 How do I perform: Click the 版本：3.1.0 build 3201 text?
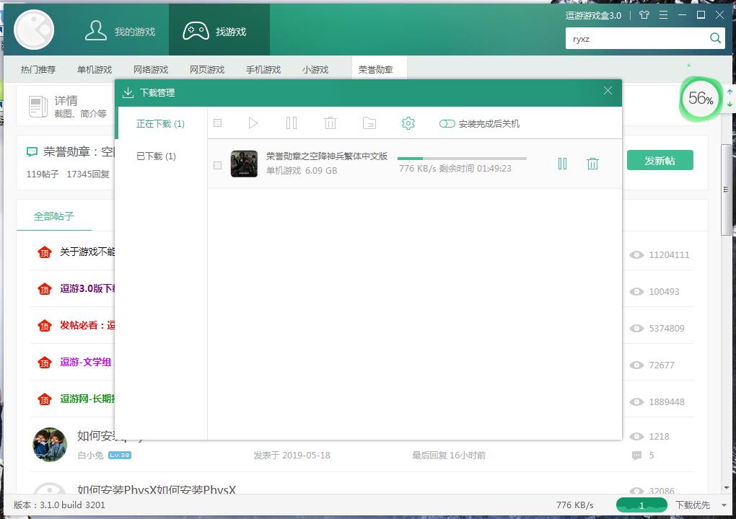pos(59,505)
